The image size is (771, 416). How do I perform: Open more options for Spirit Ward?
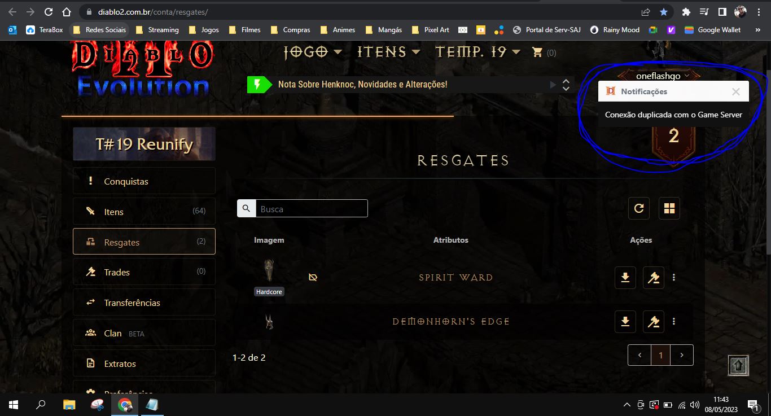click(674, 277)
